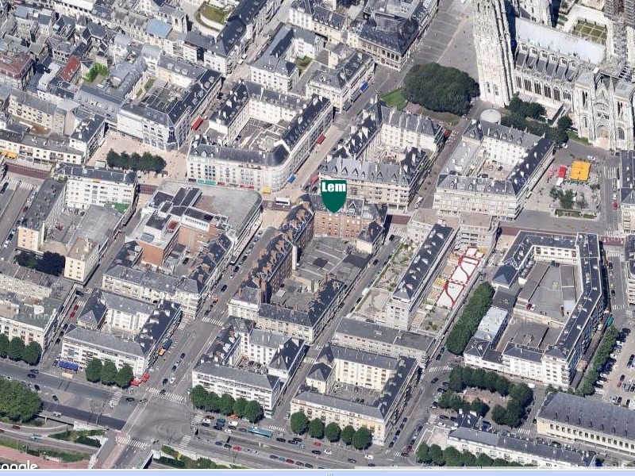Click the tree-lined strip beside the striped courtyard
The image size is (635, 476).
(470, 317)
